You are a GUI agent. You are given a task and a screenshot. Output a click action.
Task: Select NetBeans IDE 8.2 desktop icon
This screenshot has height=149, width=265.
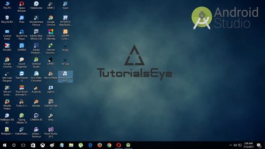pos(7,119)
